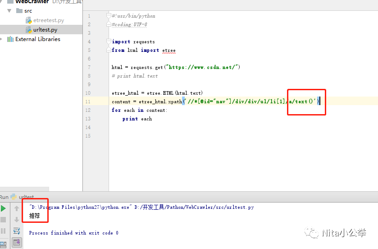Click the layout icon below the pause button
The image size is (378, 249).
(x=3, y=244)
